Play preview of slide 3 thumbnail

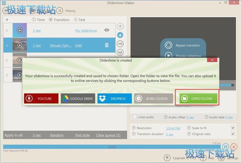tap(20, 75)
